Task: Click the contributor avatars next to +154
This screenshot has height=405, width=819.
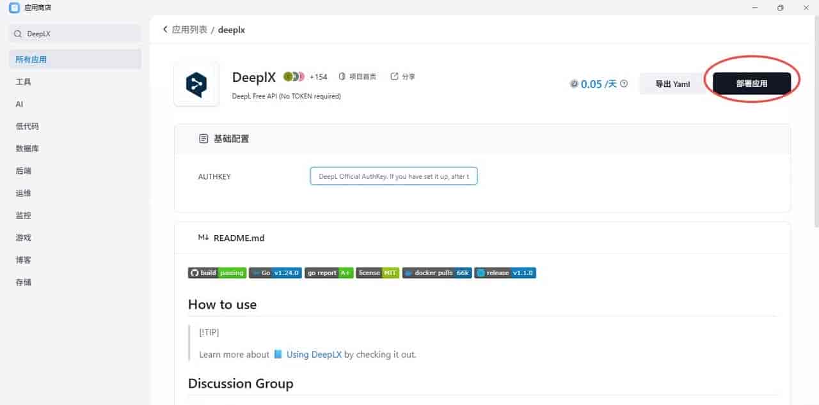Action: pos(294,77)
